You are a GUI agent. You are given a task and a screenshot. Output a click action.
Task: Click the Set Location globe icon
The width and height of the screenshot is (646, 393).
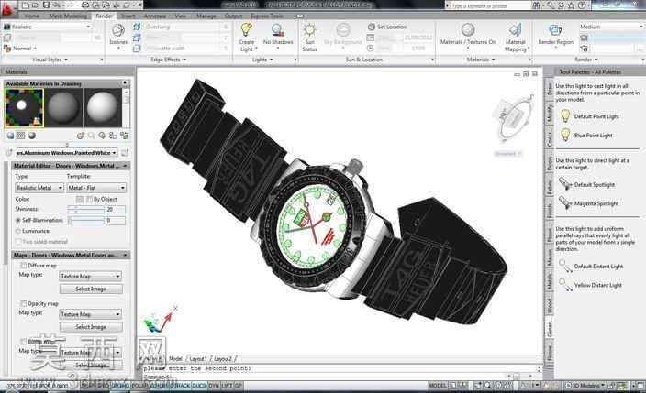coord(371,27)
